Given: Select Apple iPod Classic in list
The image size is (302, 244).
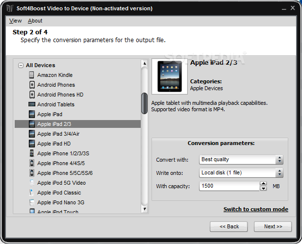Looking at the screenshot, I should (59, 193).
